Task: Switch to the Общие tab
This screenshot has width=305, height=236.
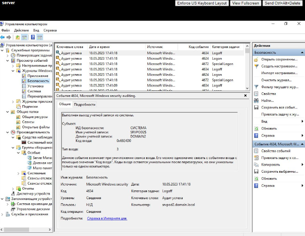Action: [65, 104]
